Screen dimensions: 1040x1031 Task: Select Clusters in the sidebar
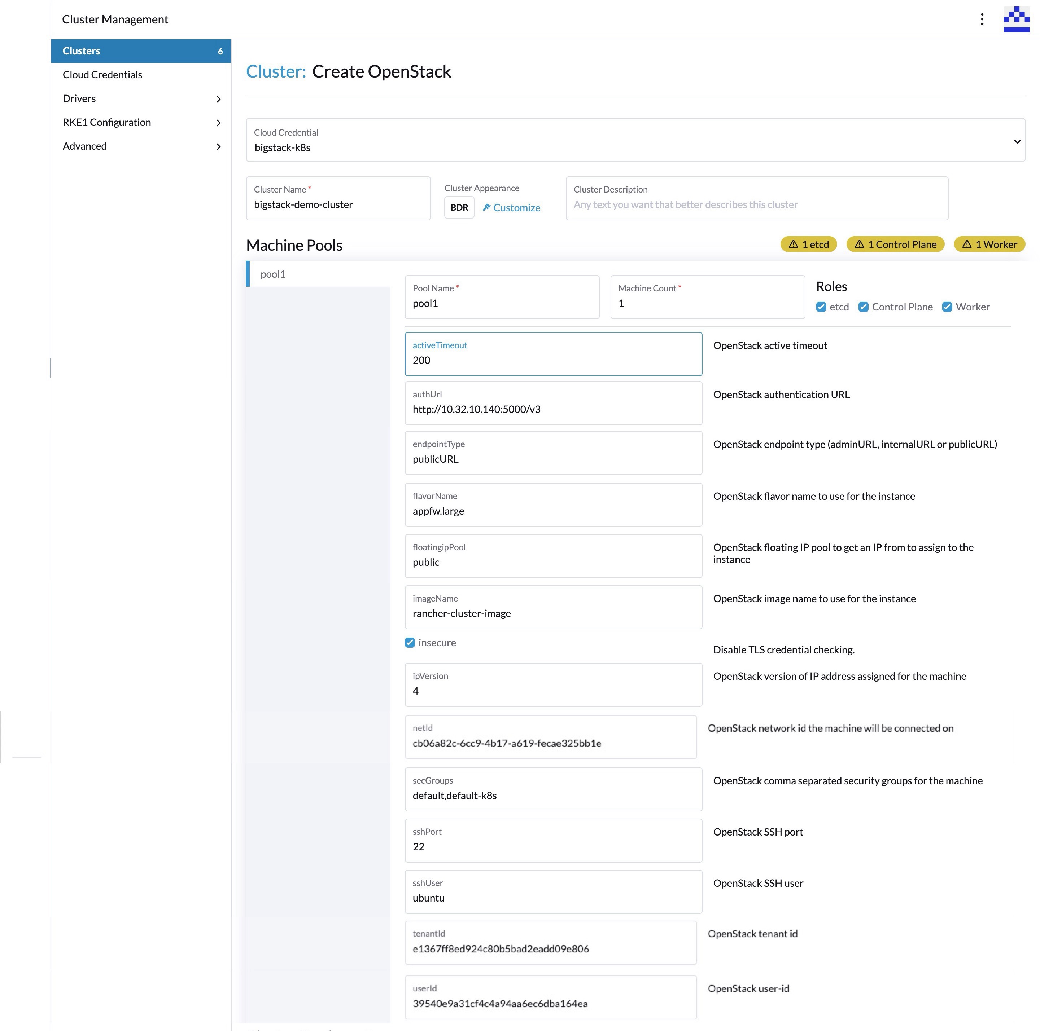tap(141, 51)
